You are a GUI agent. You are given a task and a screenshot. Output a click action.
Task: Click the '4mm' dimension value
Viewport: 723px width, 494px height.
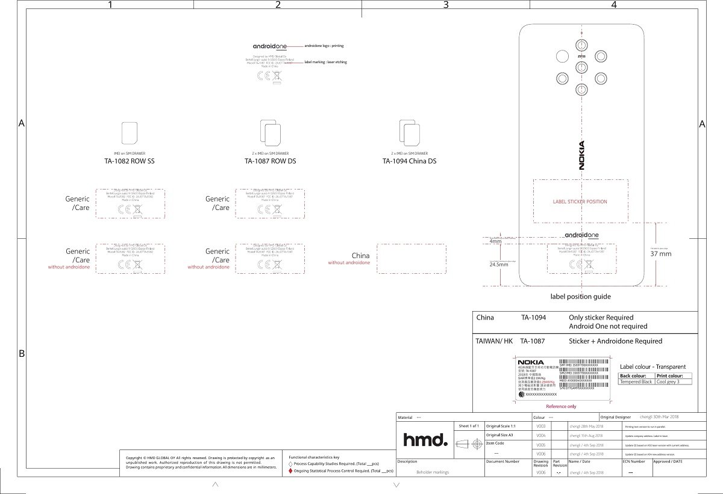(x=495, y=242)
